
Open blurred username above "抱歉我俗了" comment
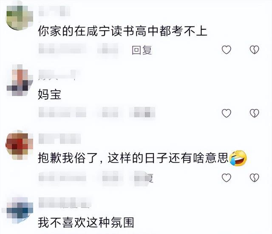(x=59, y=139)
